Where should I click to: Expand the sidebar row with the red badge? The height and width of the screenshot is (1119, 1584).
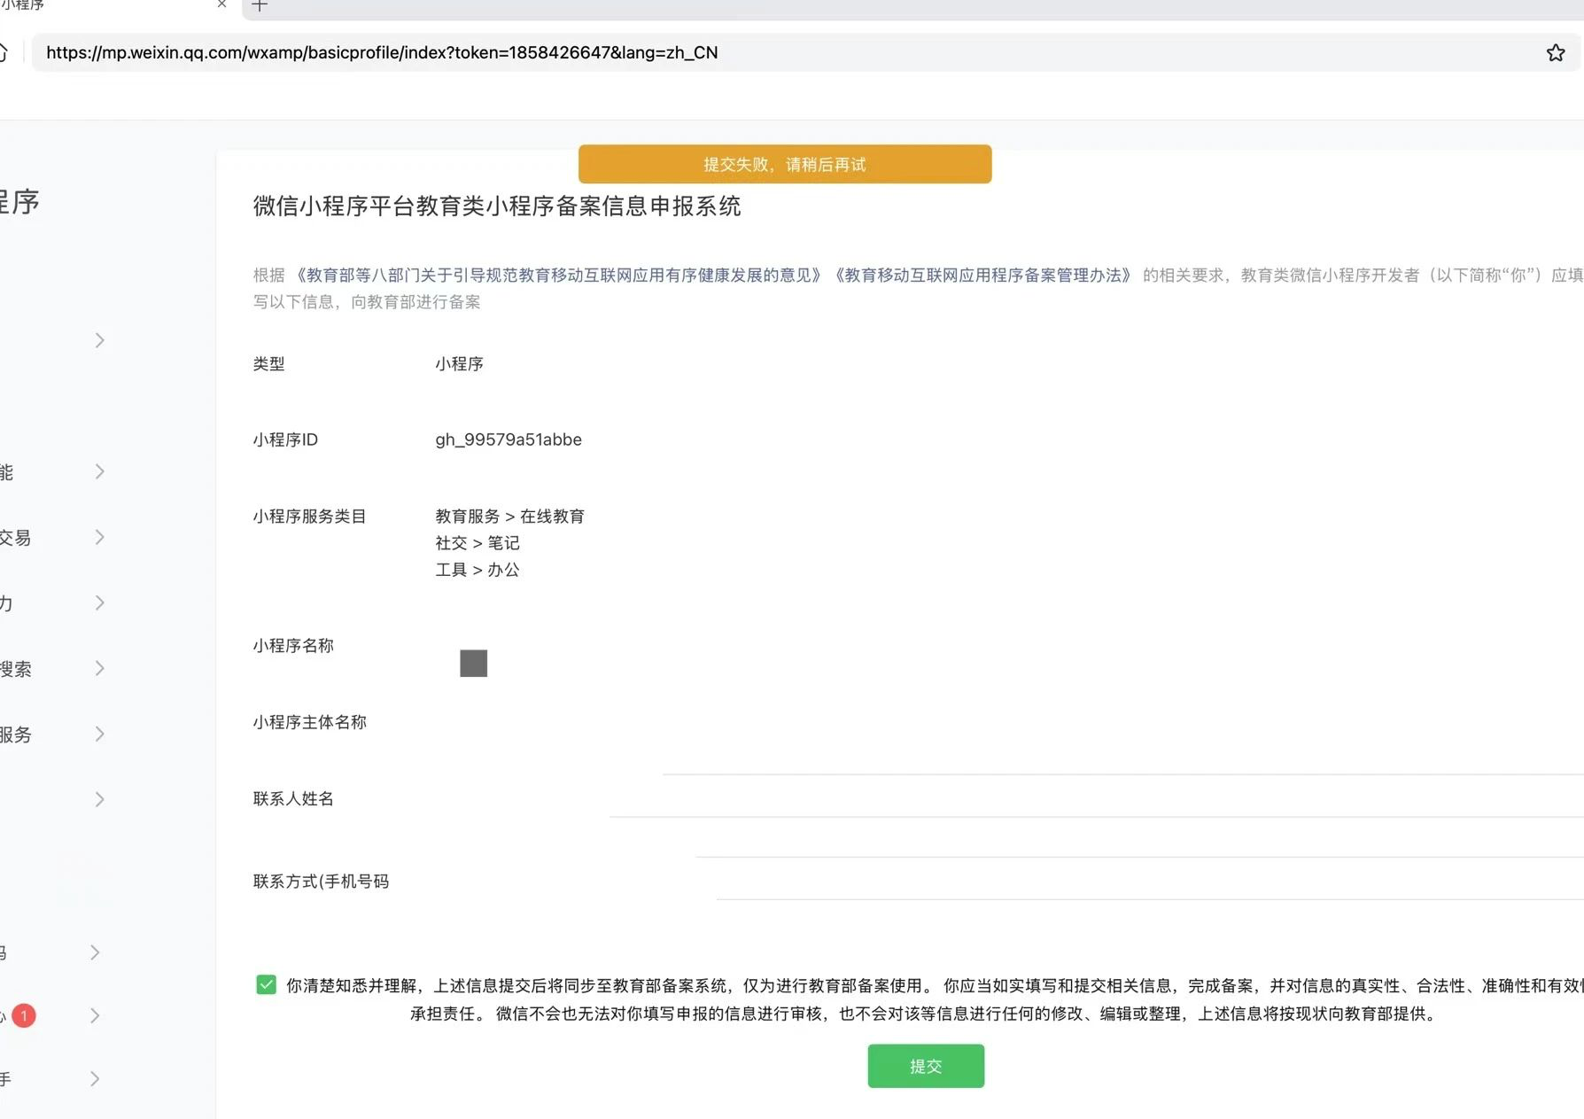point(95,1015)
